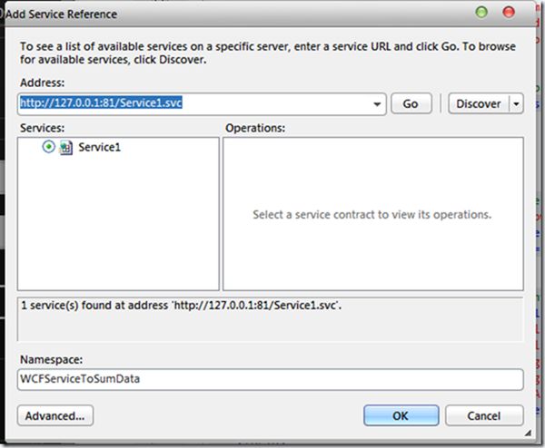The width and height of the screenshot is (545, 448).
Task: Open the Discover split-button dropdown arrow
Action: pyautogui.click(x=517, y=104)
